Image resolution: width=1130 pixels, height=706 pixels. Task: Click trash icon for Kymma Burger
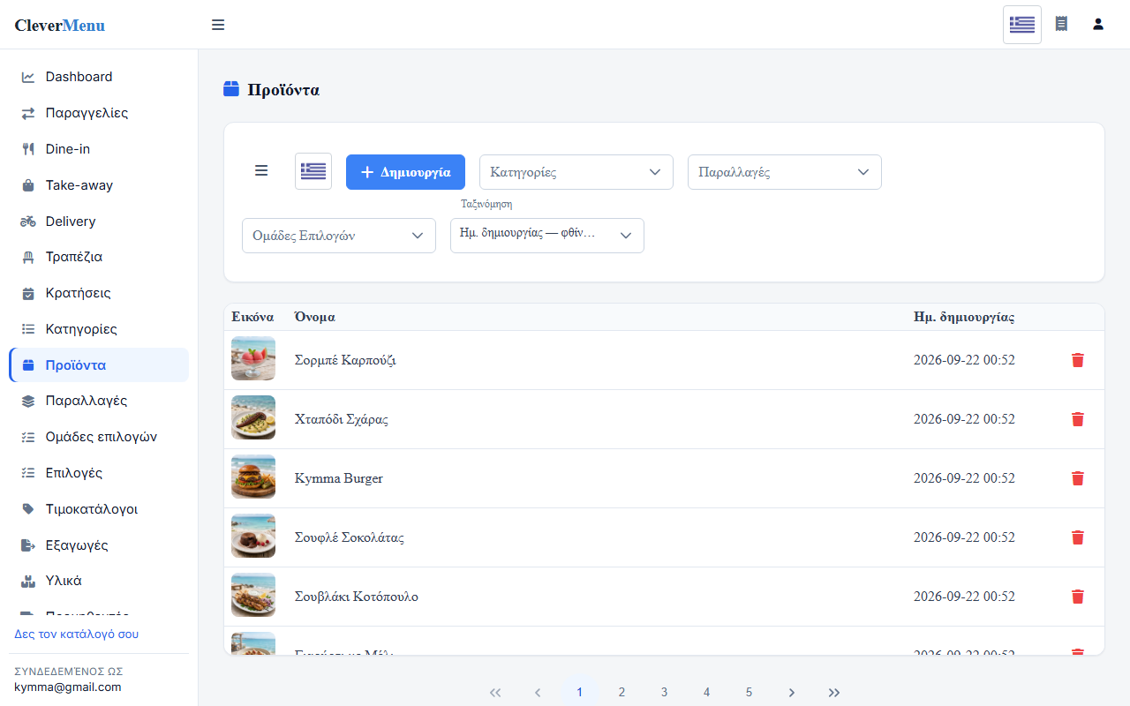point(1077,478)
